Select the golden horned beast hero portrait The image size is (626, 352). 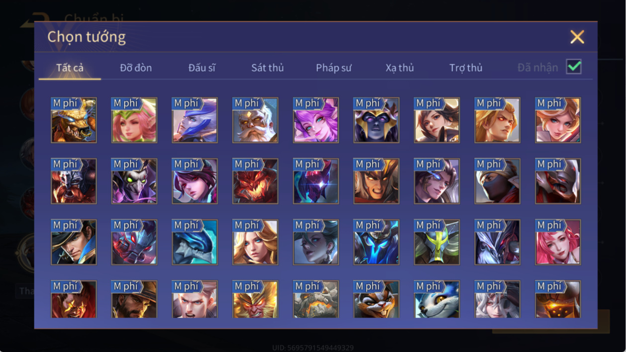(x=74, y=120)
